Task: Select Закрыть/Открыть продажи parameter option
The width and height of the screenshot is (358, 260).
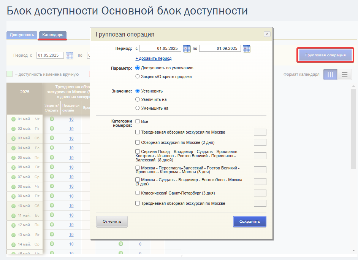Action: (138, 77)
